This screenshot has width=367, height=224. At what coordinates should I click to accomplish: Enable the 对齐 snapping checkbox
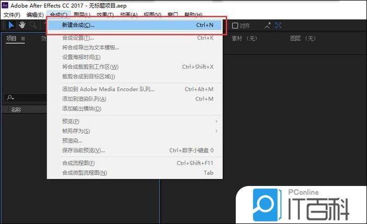click(x=235, y=26)
